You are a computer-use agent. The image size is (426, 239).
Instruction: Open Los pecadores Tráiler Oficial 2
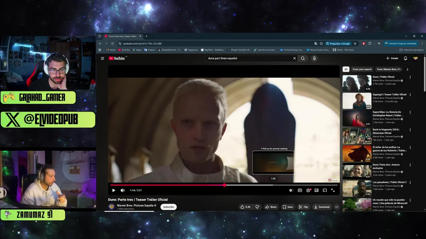(x=389, y=182)
